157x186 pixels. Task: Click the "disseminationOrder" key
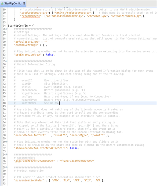pos(29,180)
